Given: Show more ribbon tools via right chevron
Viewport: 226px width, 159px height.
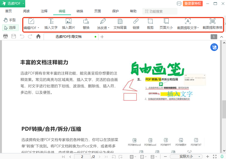Looking at the screenshot, I should click(225, 24).
